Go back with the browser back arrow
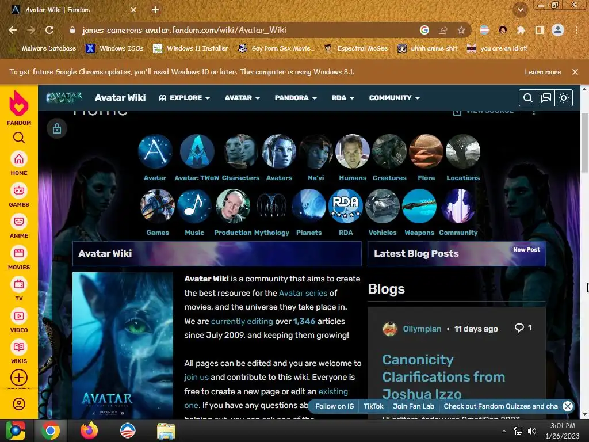 pyautogui.click(x=13, y=30)
